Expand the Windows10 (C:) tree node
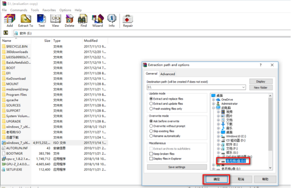Viewport: 291px width, 188px height. point(218,136)
